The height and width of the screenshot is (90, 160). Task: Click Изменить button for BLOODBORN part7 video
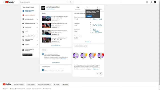pos(54,42)
